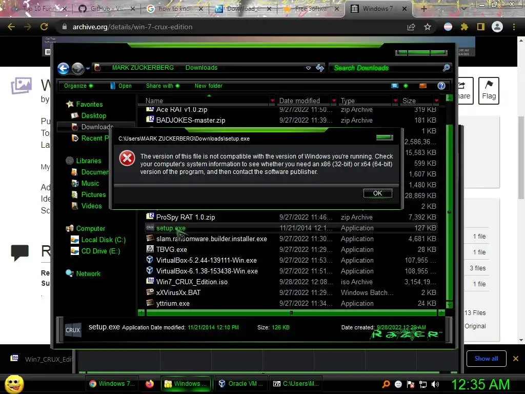Image resolution: width=525 pixels, height=394 pixels.
Task: Click OK in the compatibility error dialog
Action: 378,193
